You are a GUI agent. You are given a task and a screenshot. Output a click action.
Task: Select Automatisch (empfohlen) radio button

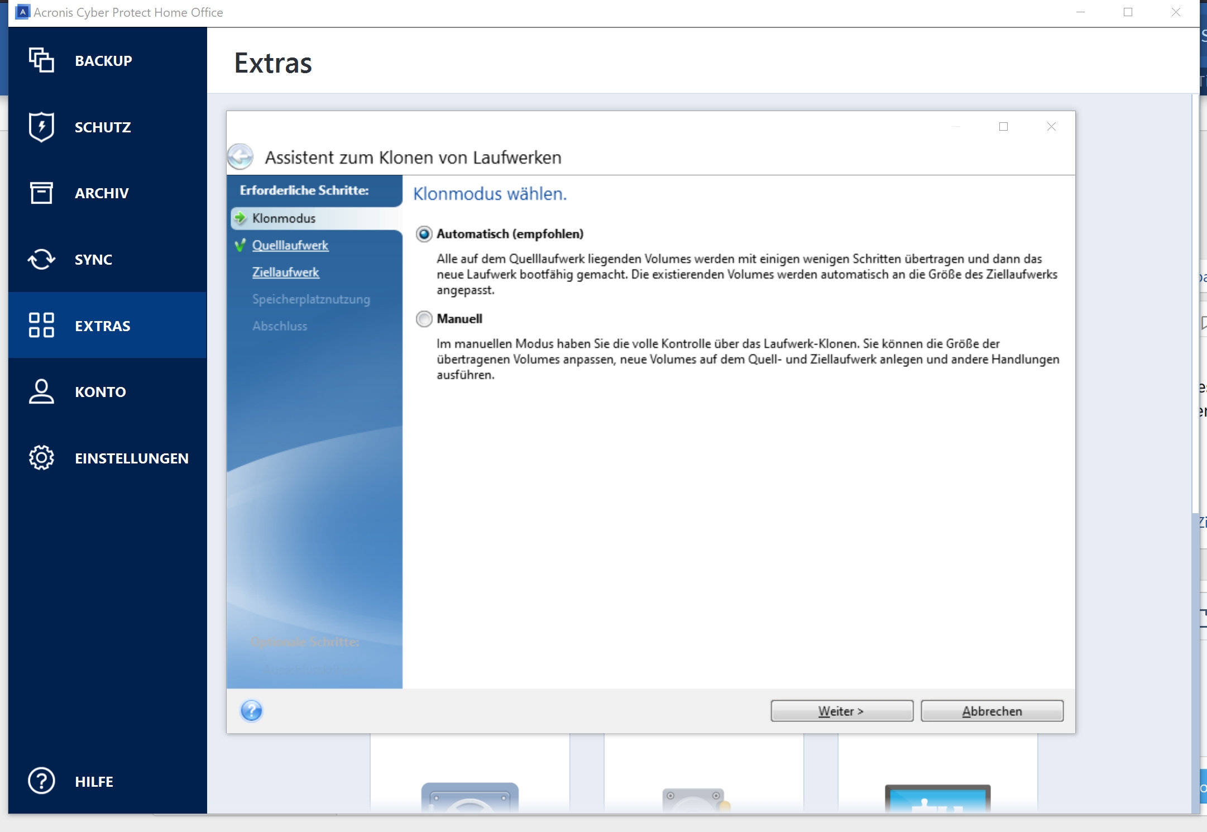(x=424, y=234)
